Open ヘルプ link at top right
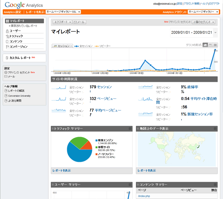This screenshot has height=199, width=223. click(x=204, y=4)
